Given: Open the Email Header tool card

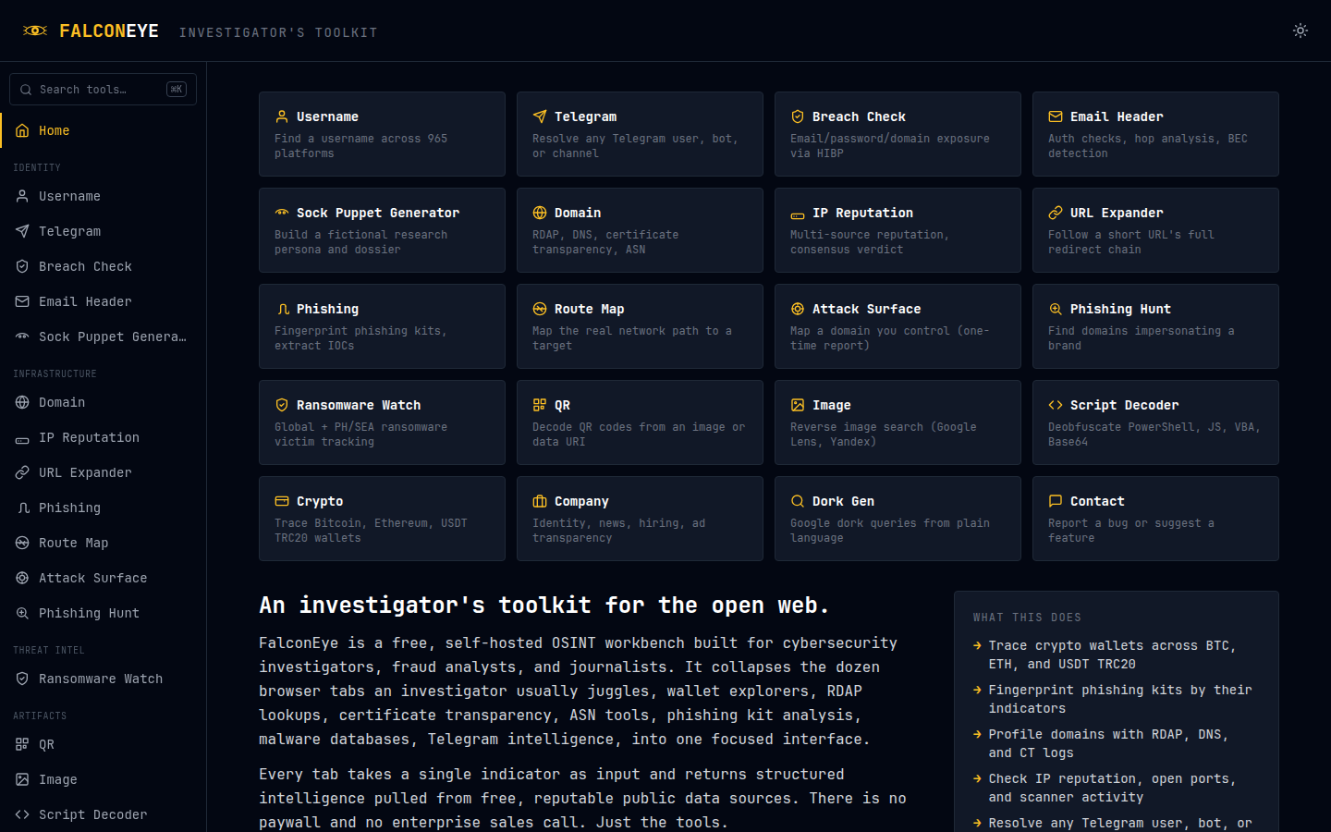Looking at the screenshot, I should click(1155, 134).
